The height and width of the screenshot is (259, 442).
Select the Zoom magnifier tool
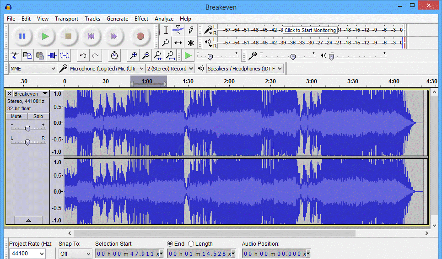[x=166, y=43]
